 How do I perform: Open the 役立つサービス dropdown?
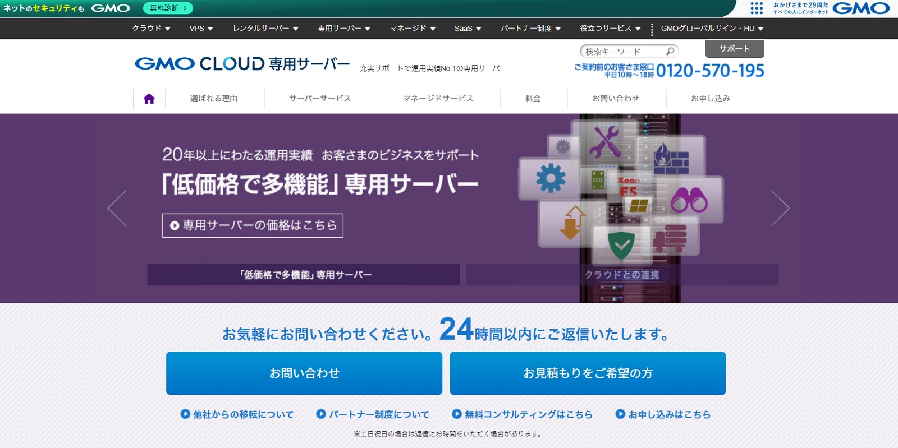tap(610, 28)
